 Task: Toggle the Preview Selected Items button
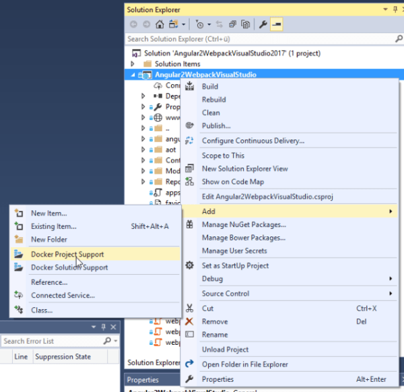277,24
